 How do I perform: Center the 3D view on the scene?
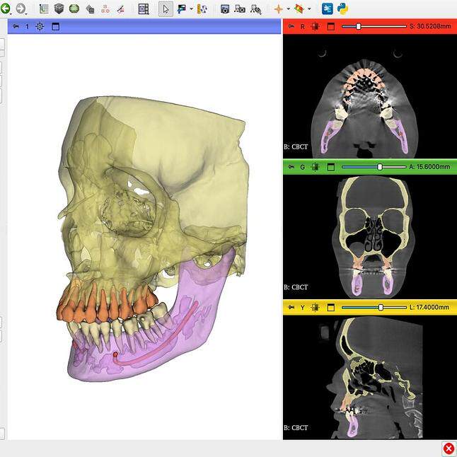coord(40,26)
